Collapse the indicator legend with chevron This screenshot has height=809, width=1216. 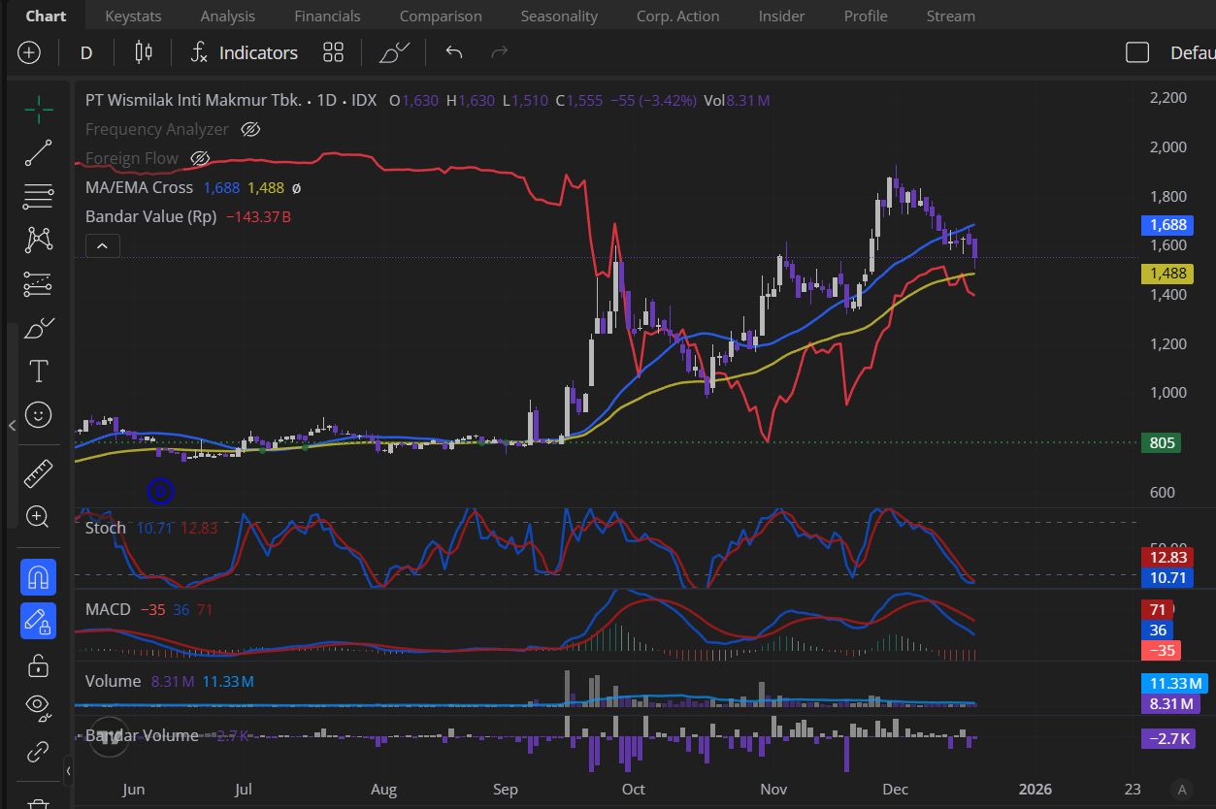(103, 245)
